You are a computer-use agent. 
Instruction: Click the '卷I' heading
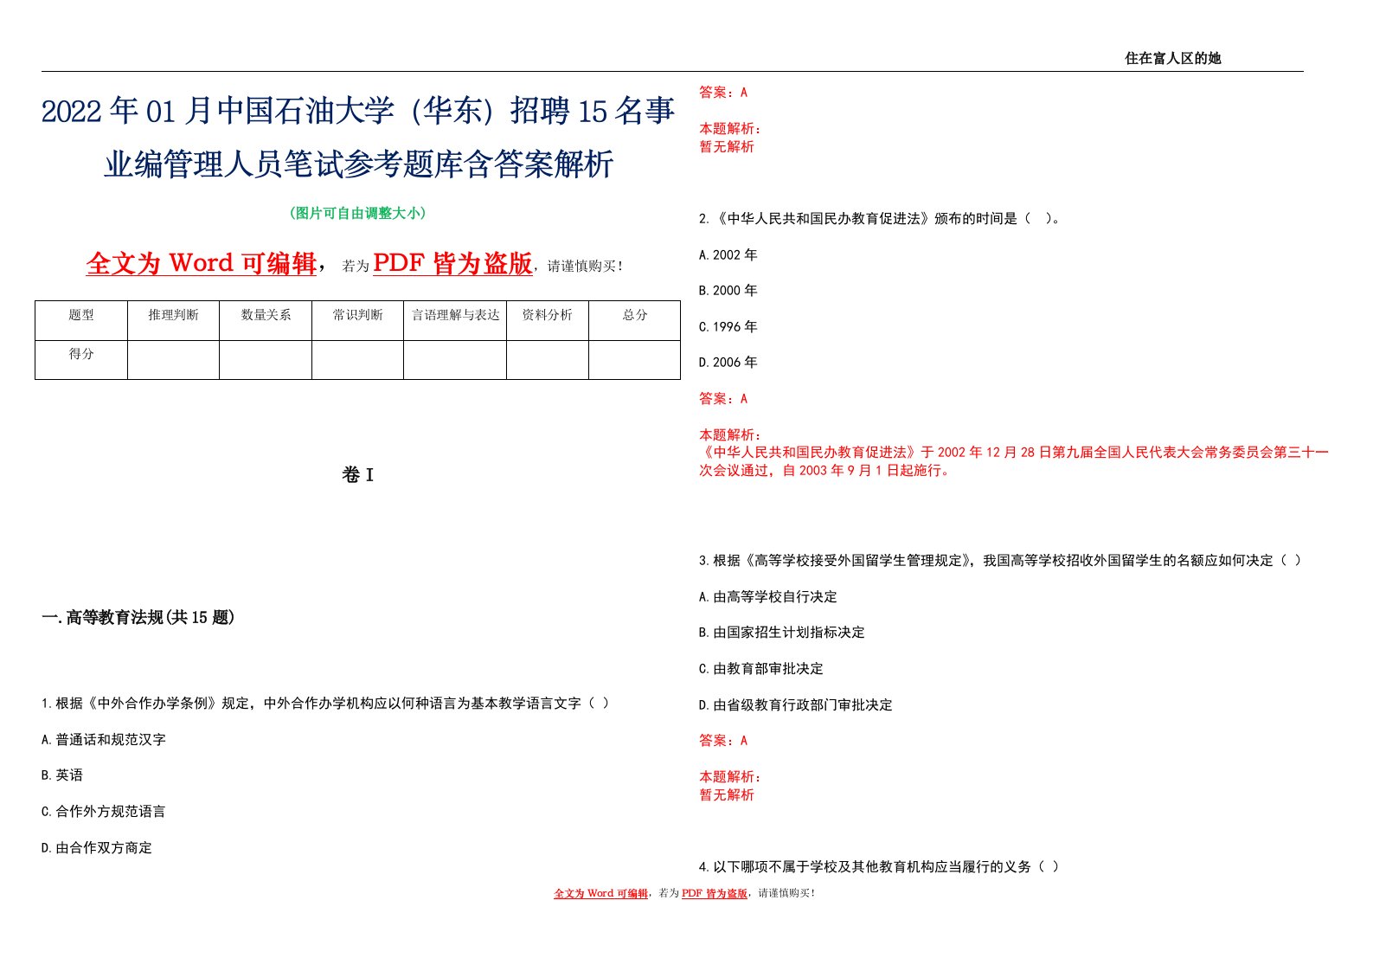coord(357,475)
